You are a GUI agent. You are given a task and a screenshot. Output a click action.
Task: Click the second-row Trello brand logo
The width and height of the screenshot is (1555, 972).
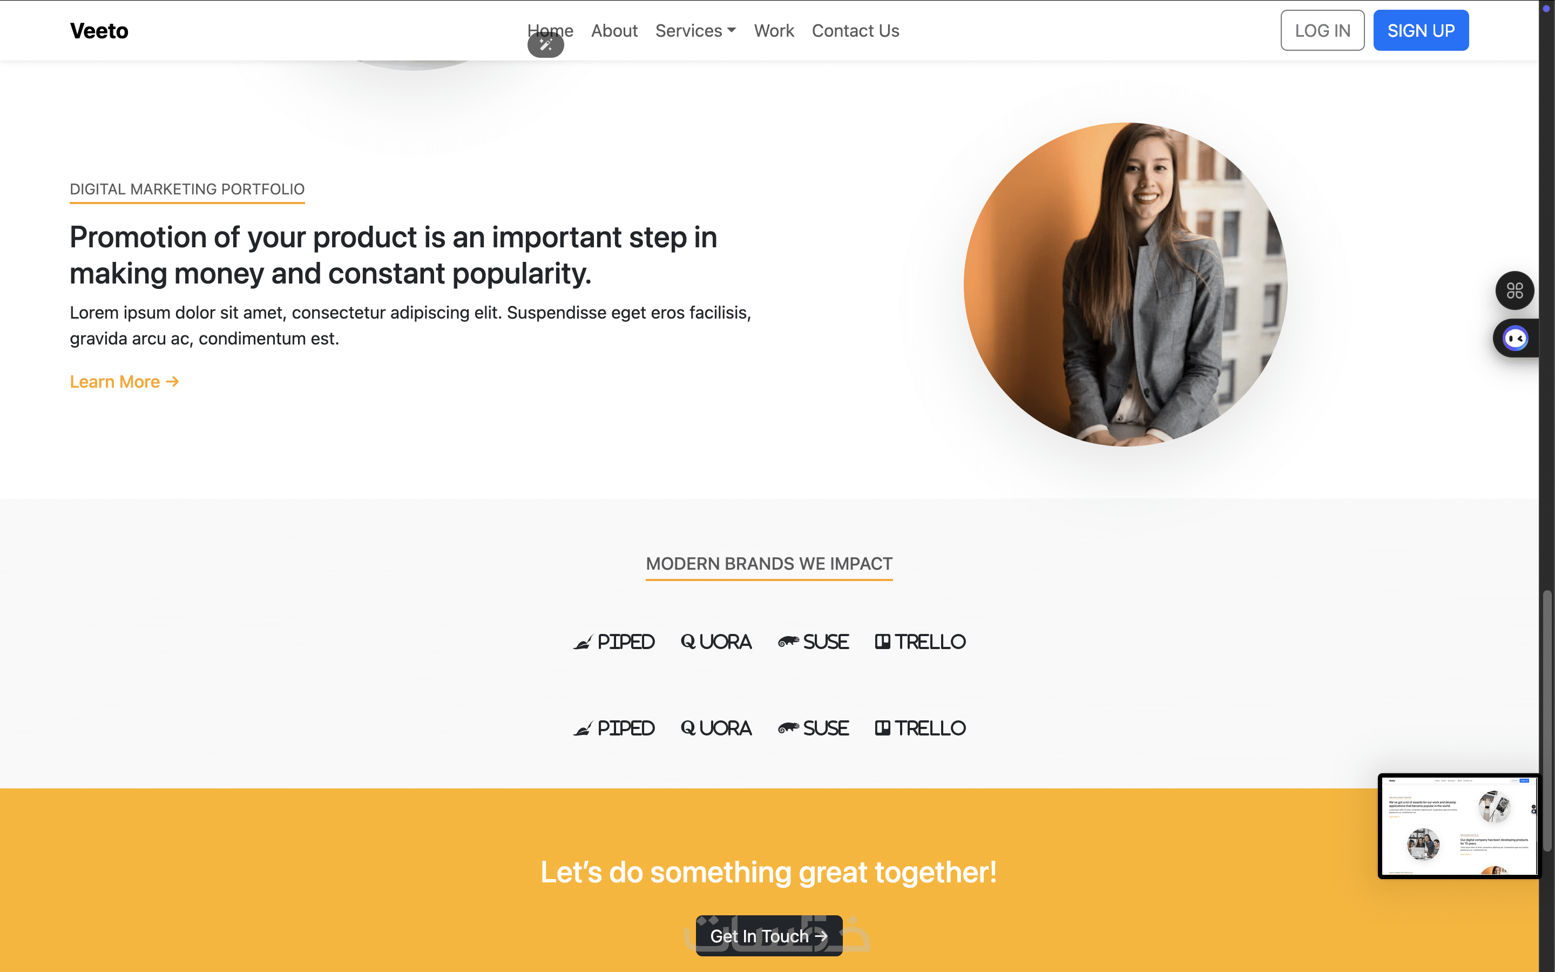(x=920, y=728)
